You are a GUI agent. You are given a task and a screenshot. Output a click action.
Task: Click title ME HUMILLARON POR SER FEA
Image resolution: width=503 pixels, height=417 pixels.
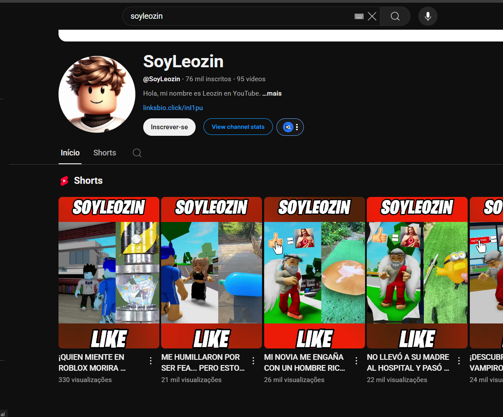pyautogui.click(x=203, y=362)
